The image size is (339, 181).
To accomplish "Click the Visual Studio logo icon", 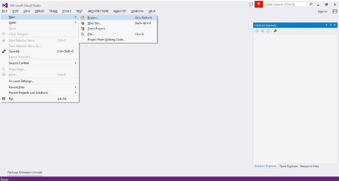I will 5,5.
